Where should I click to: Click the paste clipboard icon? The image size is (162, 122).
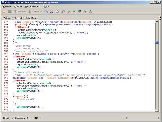point(57,11)
